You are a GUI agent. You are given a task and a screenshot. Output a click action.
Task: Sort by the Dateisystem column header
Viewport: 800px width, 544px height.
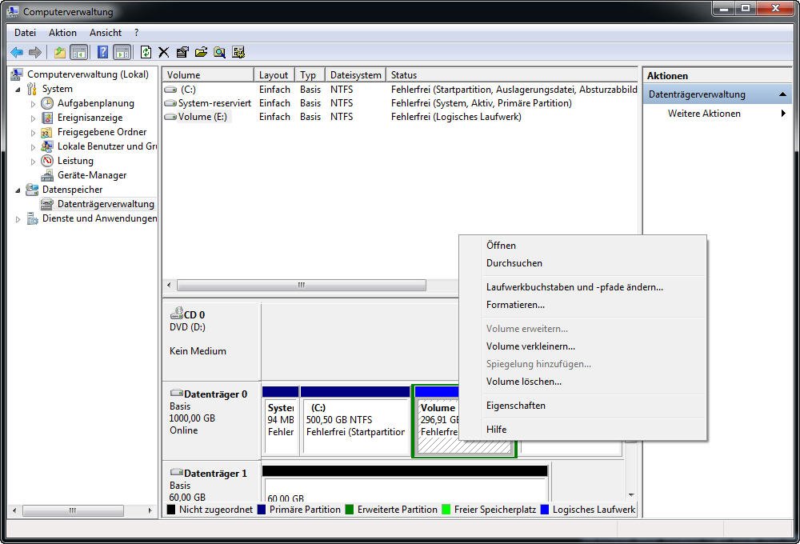tap(355, 75)
